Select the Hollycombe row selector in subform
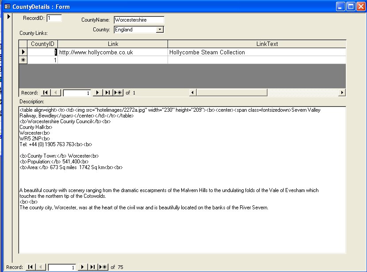367x272 pixels. (23, 52)
